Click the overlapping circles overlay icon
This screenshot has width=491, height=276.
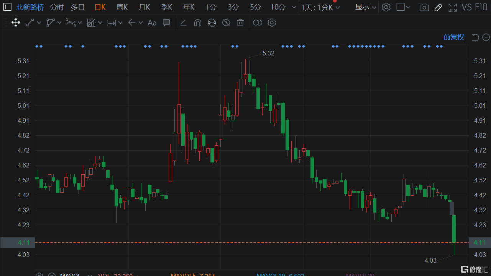click(258, 23)
